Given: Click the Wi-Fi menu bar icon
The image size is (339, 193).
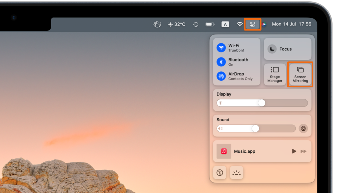Looking at the screenshot, I should pos(240,24).
